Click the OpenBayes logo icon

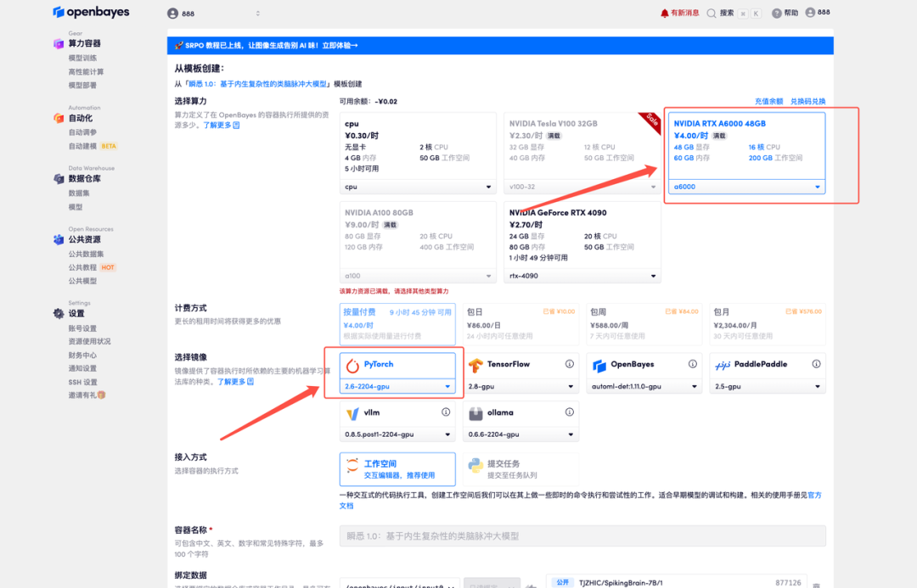tap(59, 12)
